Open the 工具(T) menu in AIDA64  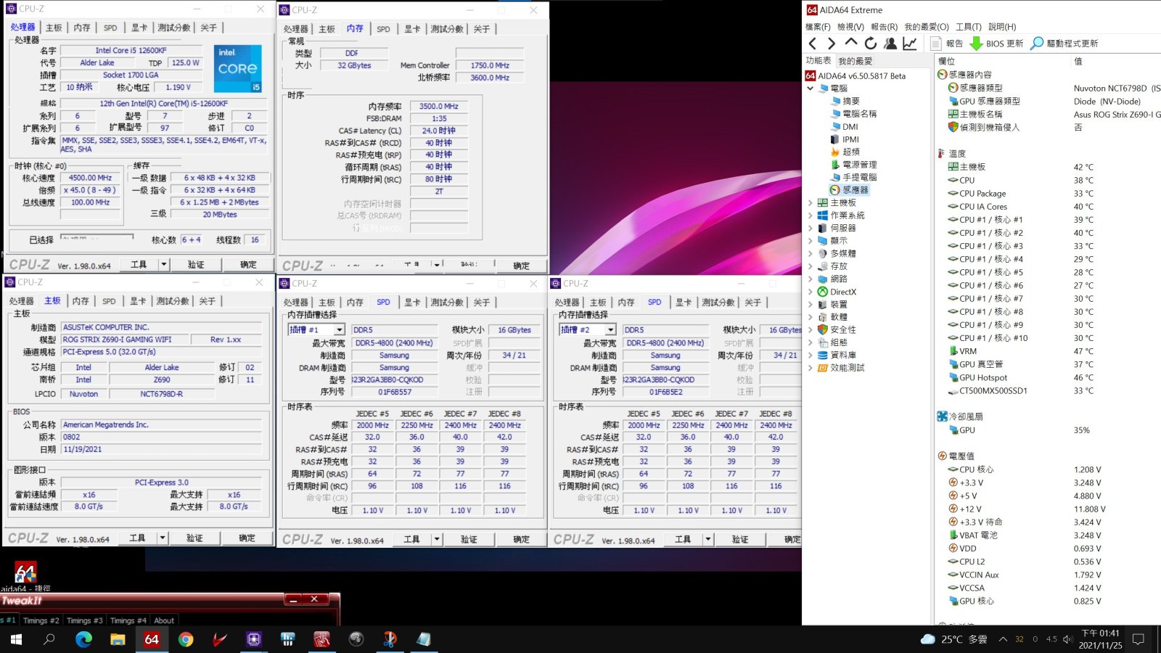click(968, 27)
